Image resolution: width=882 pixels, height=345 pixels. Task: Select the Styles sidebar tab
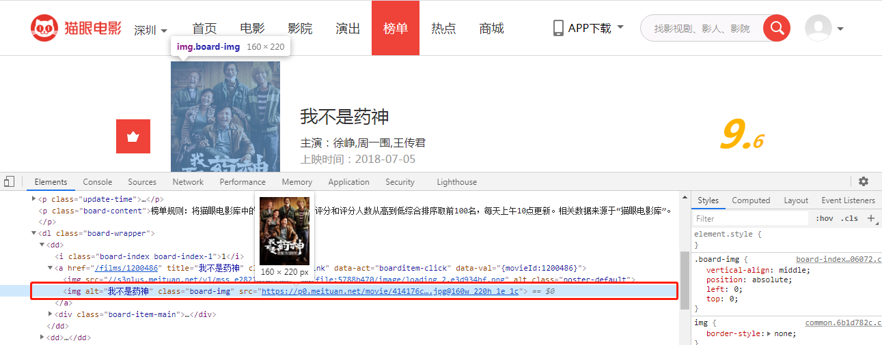708,200
